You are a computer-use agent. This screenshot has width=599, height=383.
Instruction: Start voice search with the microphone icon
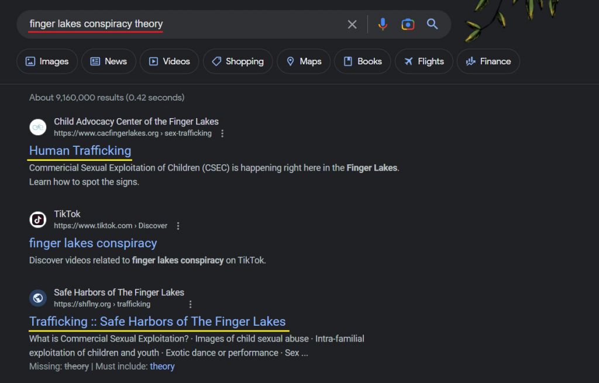coord(383,24)
